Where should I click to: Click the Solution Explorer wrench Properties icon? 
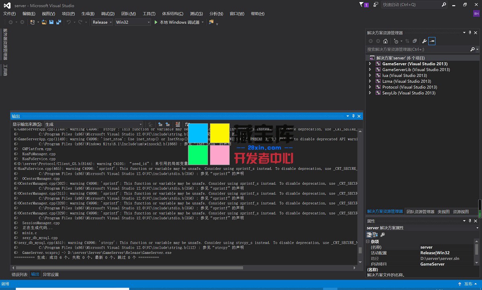(x=424, y=41)
